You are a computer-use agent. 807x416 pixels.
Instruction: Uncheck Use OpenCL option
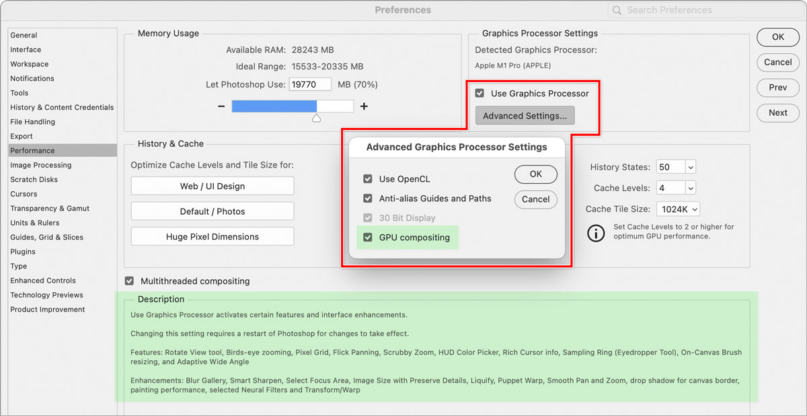(368, 179)
